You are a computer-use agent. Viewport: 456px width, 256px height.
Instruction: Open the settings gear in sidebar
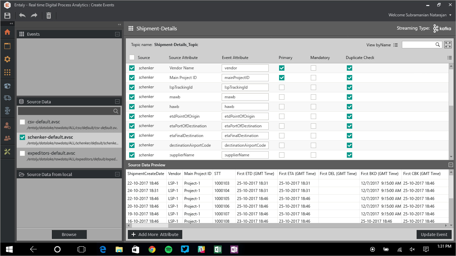[x=7, y=59]
